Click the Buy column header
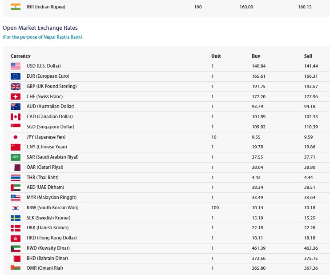Screen dimensions: 330x275 tap(256, 56)
